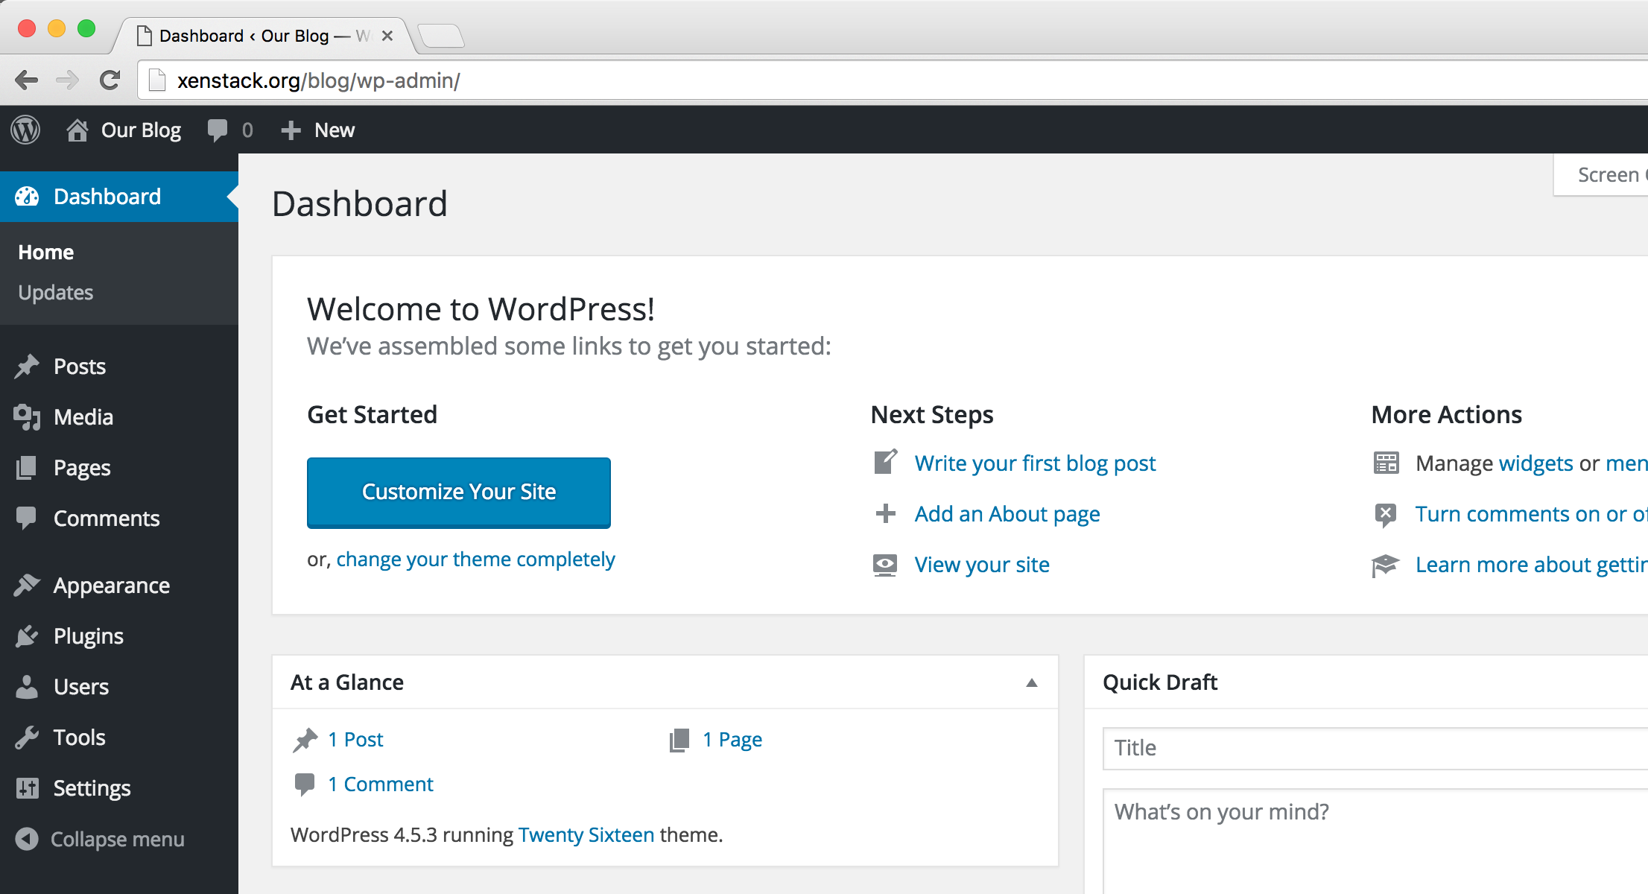The width and height of the screenshot is (1648, 894).
Task: Click the WordPress logo icon
Action: (25, 130)
